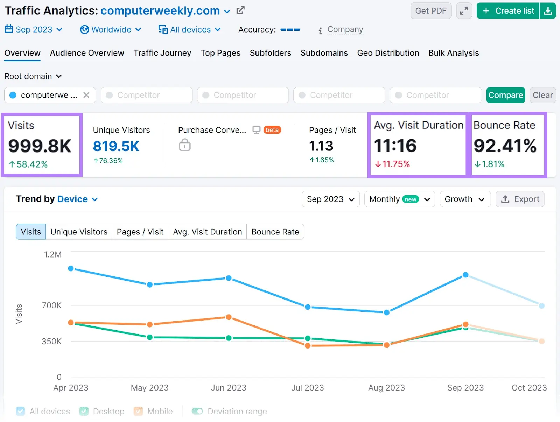This screenshot has height=422, width=560.
Task: Click the globe icon next to Worldwide
Action: (x=84, y=29)
